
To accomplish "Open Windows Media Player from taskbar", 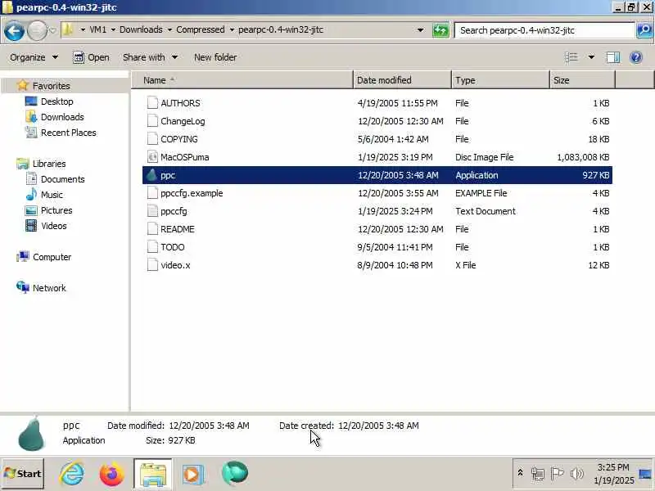I will click(x=192, y=475).
